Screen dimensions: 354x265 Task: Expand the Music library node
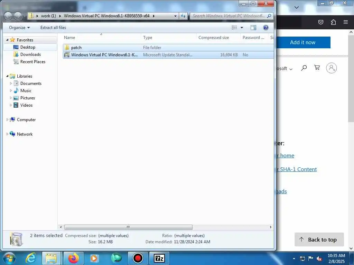[11, 91]
